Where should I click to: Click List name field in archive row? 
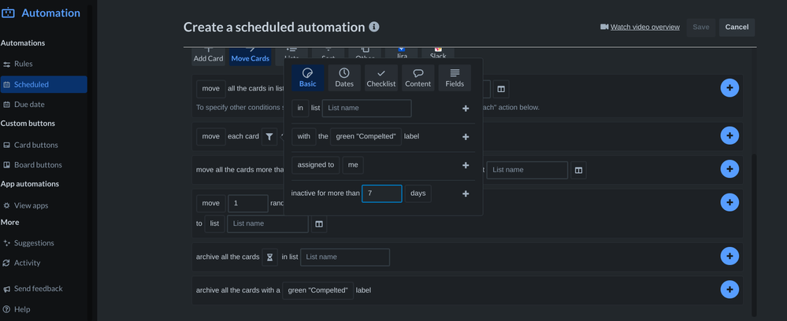click(x=345, y=256)
